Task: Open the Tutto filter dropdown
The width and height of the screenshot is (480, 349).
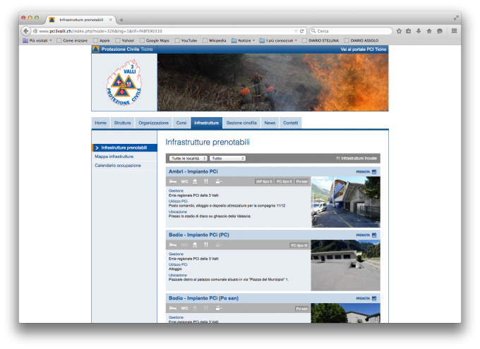Action: (227, 158)
